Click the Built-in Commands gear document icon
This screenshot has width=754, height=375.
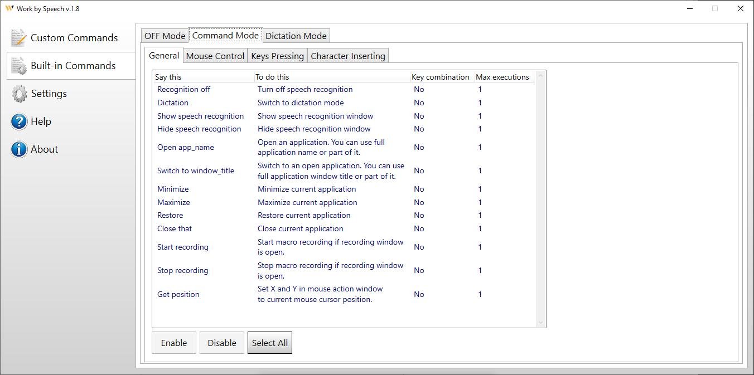pyautogui.click(x=19, y=66)
